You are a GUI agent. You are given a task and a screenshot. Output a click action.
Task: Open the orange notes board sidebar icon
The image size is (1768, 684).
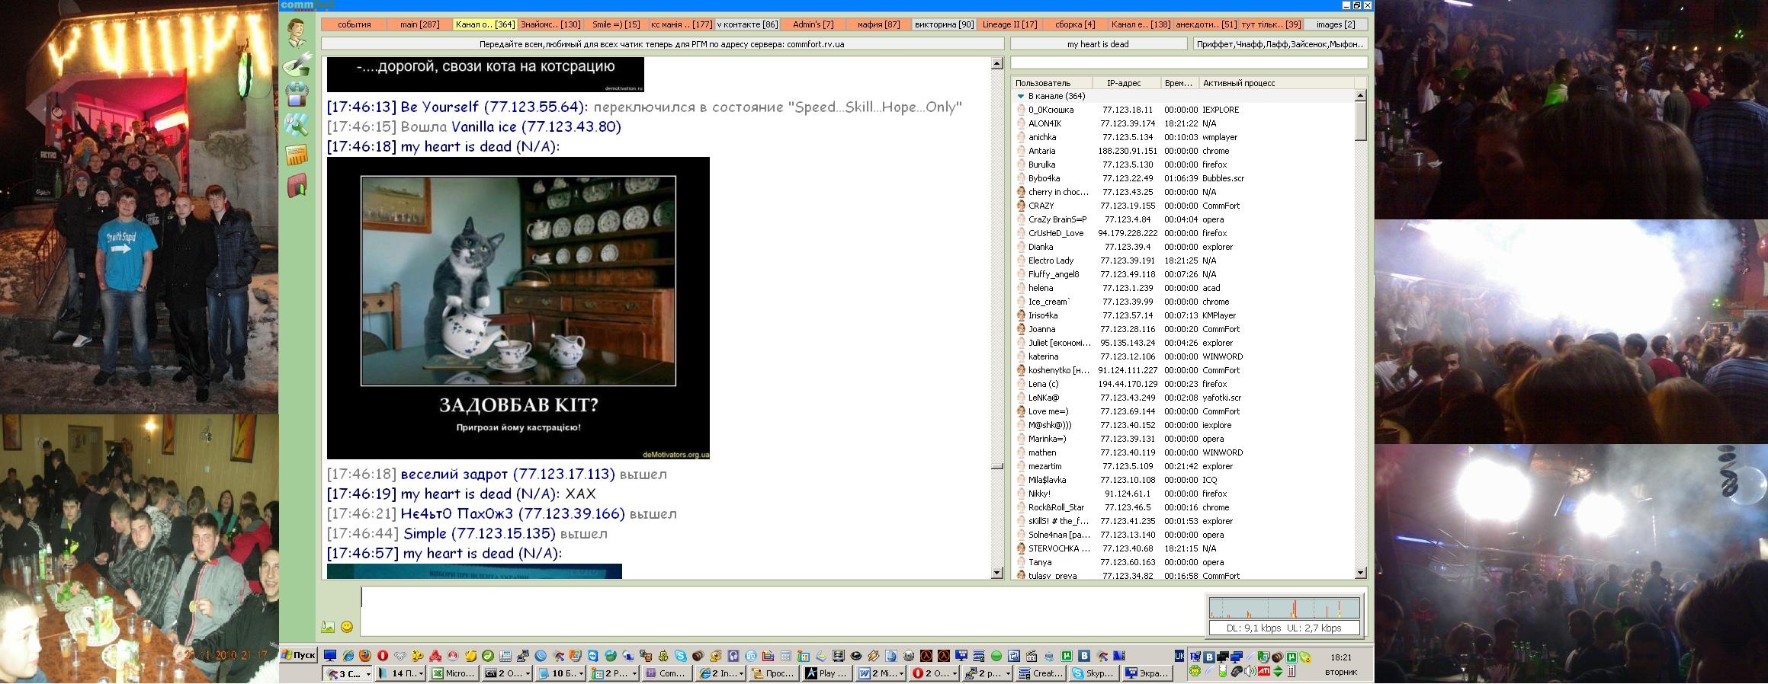click(x=296, y=155)
